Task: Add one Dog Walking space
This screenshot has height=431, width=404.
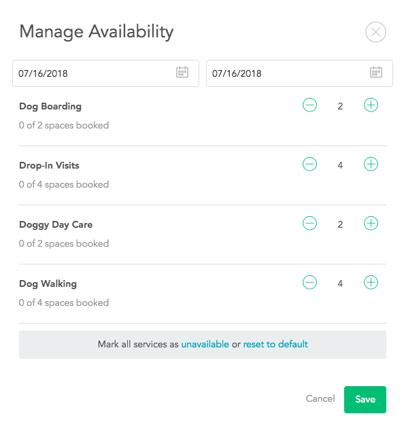Action: [371, 282]
